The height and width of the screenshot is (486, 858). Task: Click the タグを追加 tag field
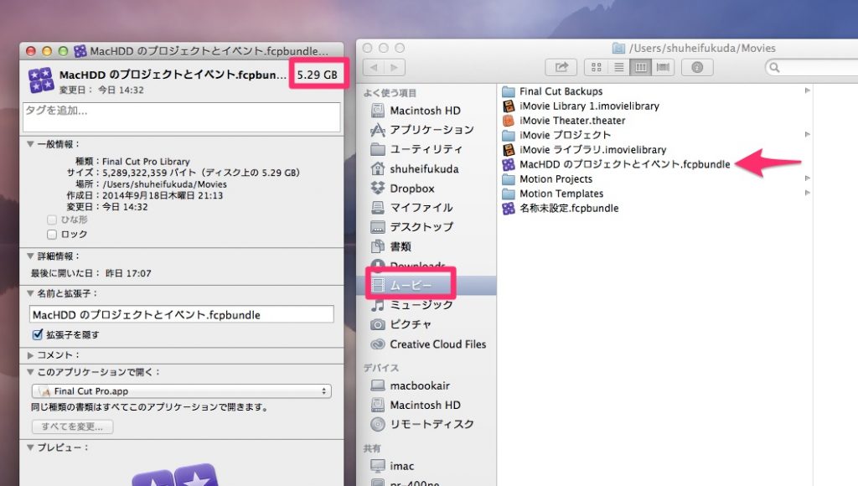(181, 117)
